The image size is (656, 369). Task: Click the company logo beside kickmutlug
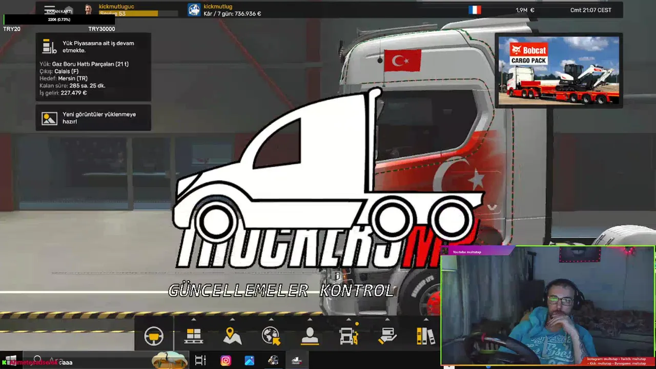(194, 10)
